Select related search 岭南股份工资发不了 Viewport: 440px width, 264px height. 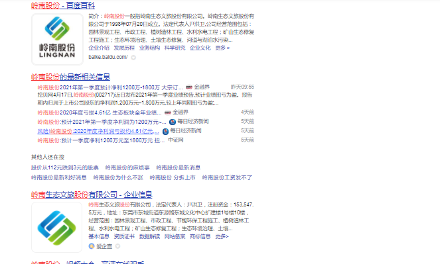tap(227, 177)
